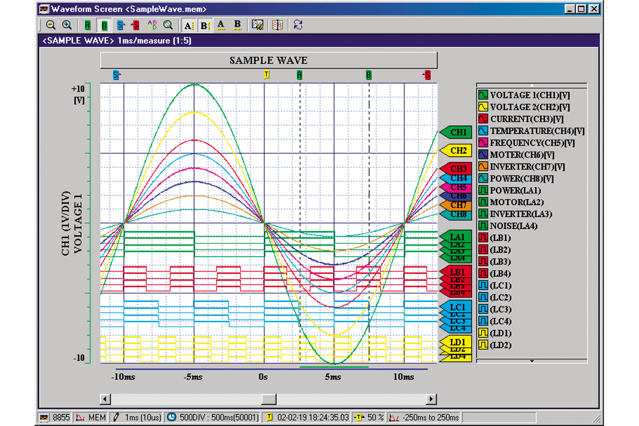Click TEMPERATURE(CH4)[V] label in the legend
This screenshot has height=426, width=639.
point(536,131)
